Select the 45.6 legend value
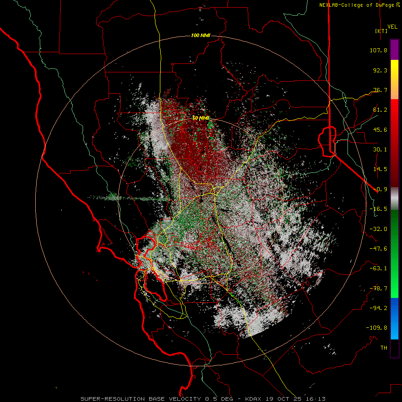The image size is (402, 402). coord(380,130)
